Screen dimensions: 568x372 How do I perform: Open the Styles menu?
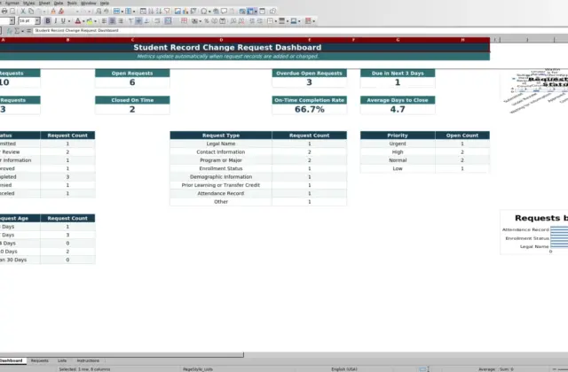[x=28, y=3]
